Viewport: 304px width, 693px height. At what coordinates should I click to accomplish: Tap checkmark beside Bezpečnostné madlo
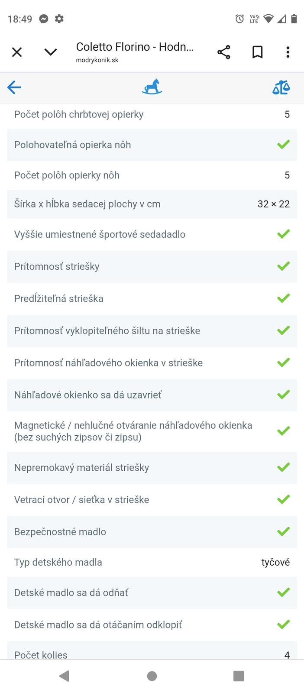(284, 531)
